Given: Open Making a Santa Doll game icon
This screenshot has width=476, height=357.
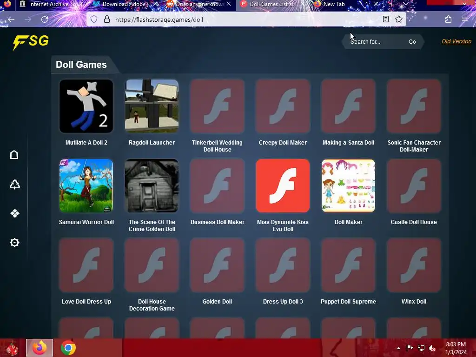Looking at the screenshot, I should click(348, 106).
